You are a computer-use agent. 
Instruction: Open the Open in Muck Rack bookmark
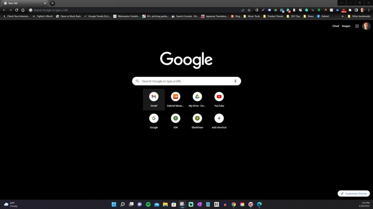(68, 16)
